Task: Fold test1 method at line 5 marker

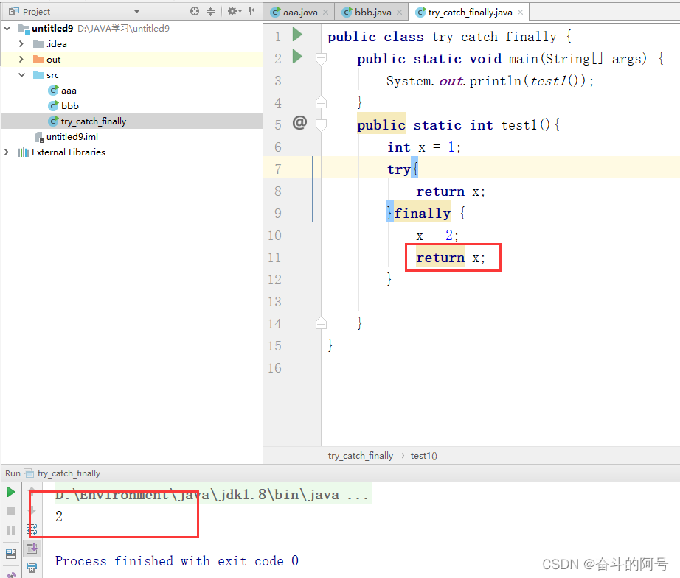Action: [321, 125]
